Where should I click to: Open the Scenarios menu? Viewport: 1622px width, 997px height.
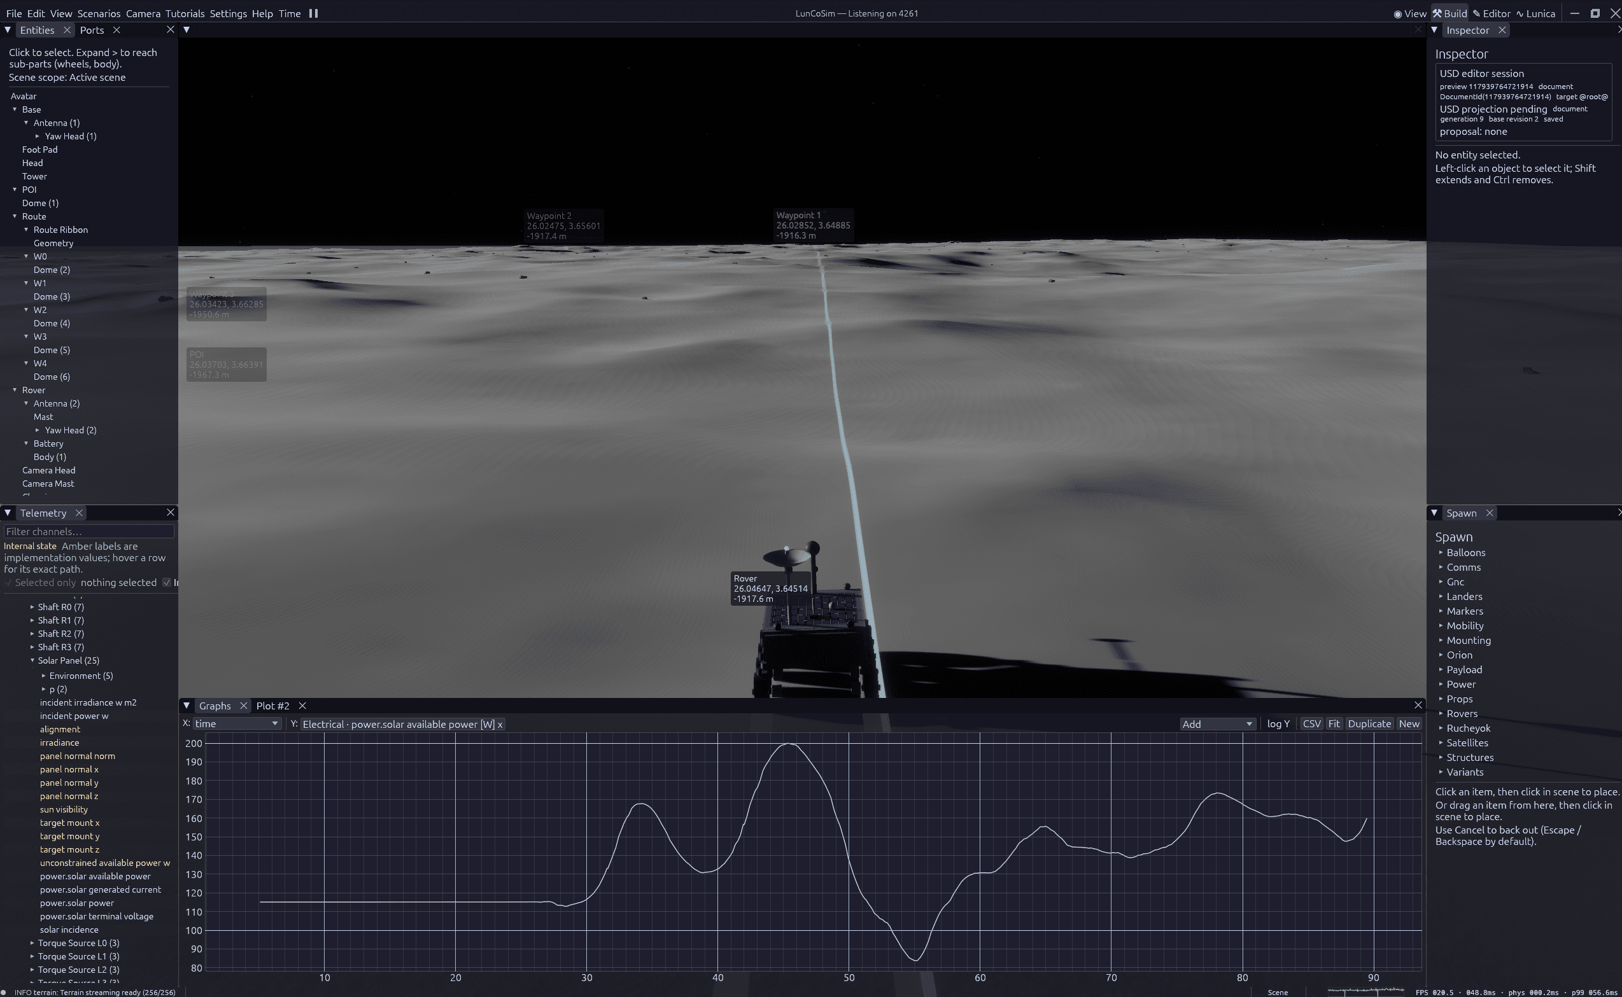coord(98,13)
